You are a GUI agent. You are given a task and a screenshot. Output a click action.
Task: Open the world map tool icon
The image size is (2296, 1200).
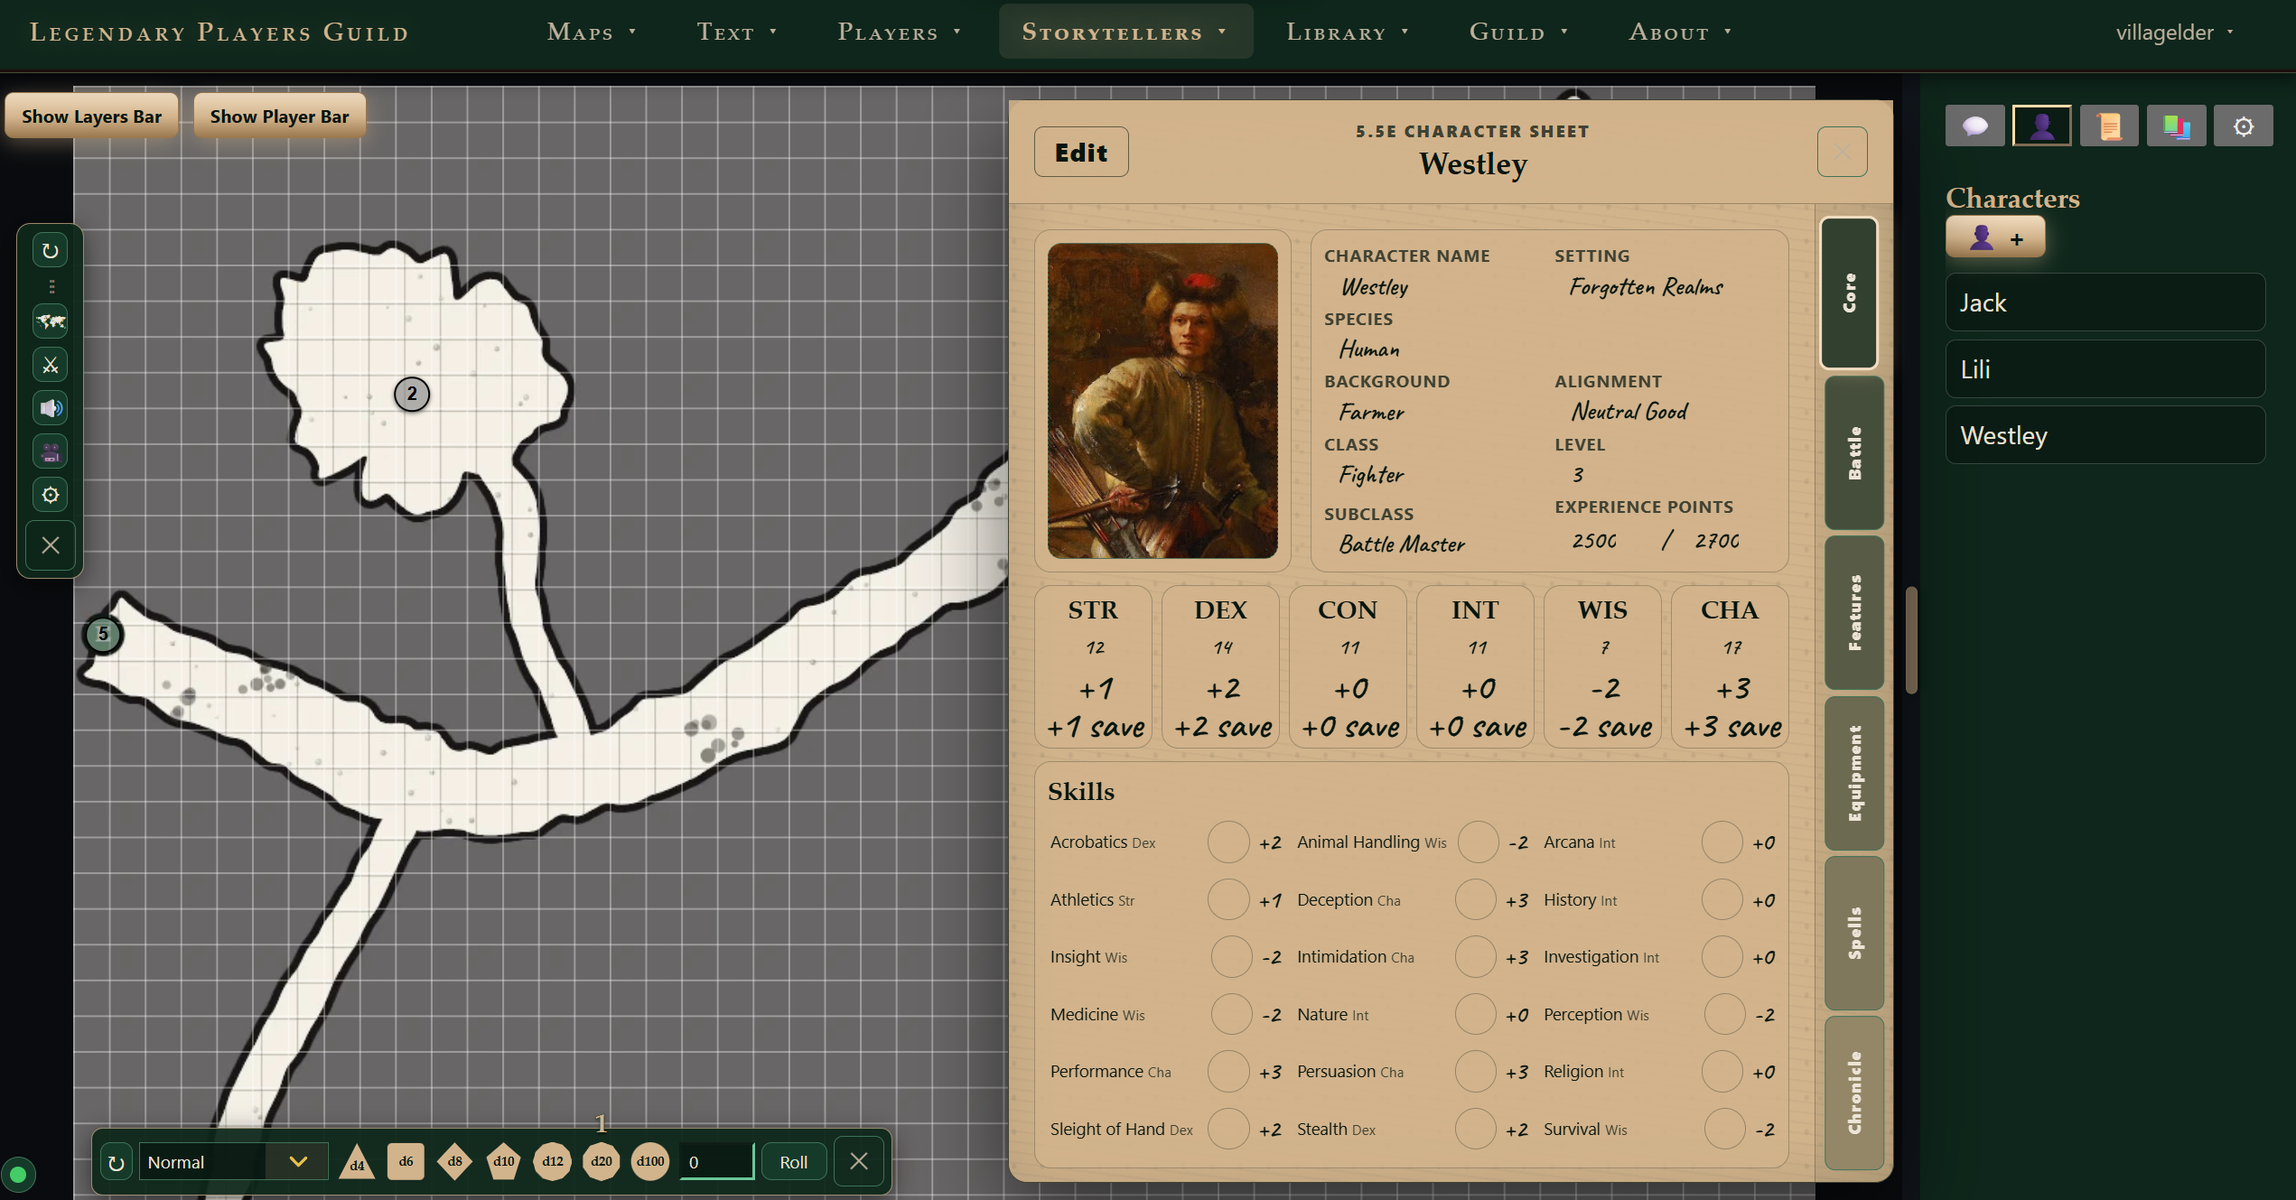click(x=51, y=321)
